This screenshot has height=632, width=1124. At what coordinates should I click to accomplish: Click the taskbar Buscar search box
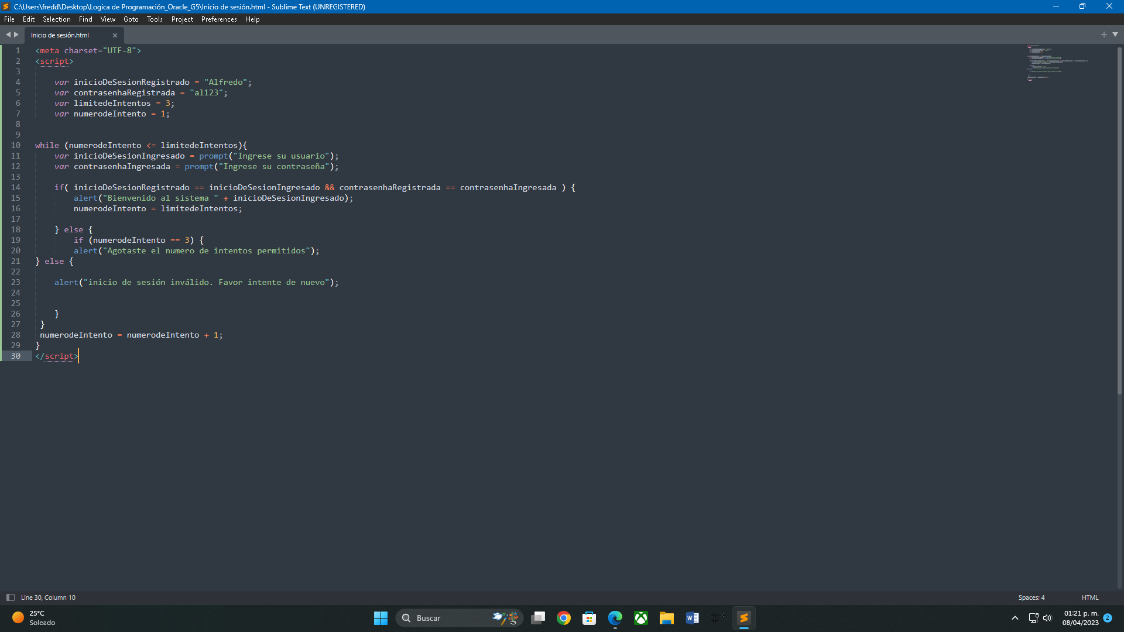coord(460,618)
